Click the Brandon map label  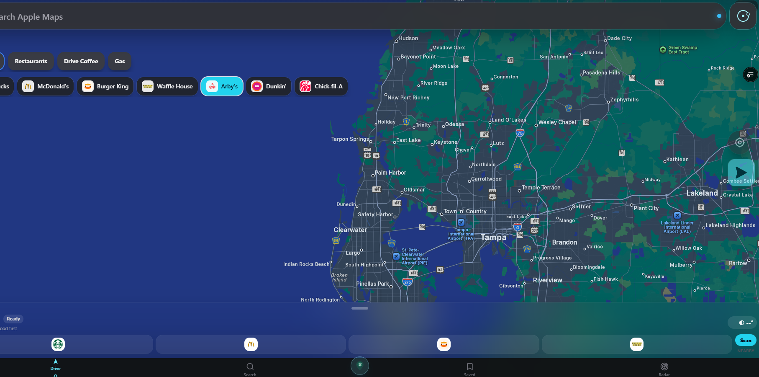click(564, 243)
